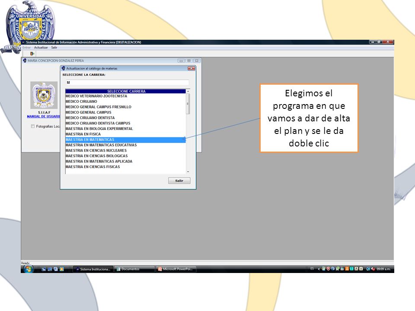Screen dimensions: 415x311
Task: Select MAESTRIA EN FISICA
Action: click(126, 134)
